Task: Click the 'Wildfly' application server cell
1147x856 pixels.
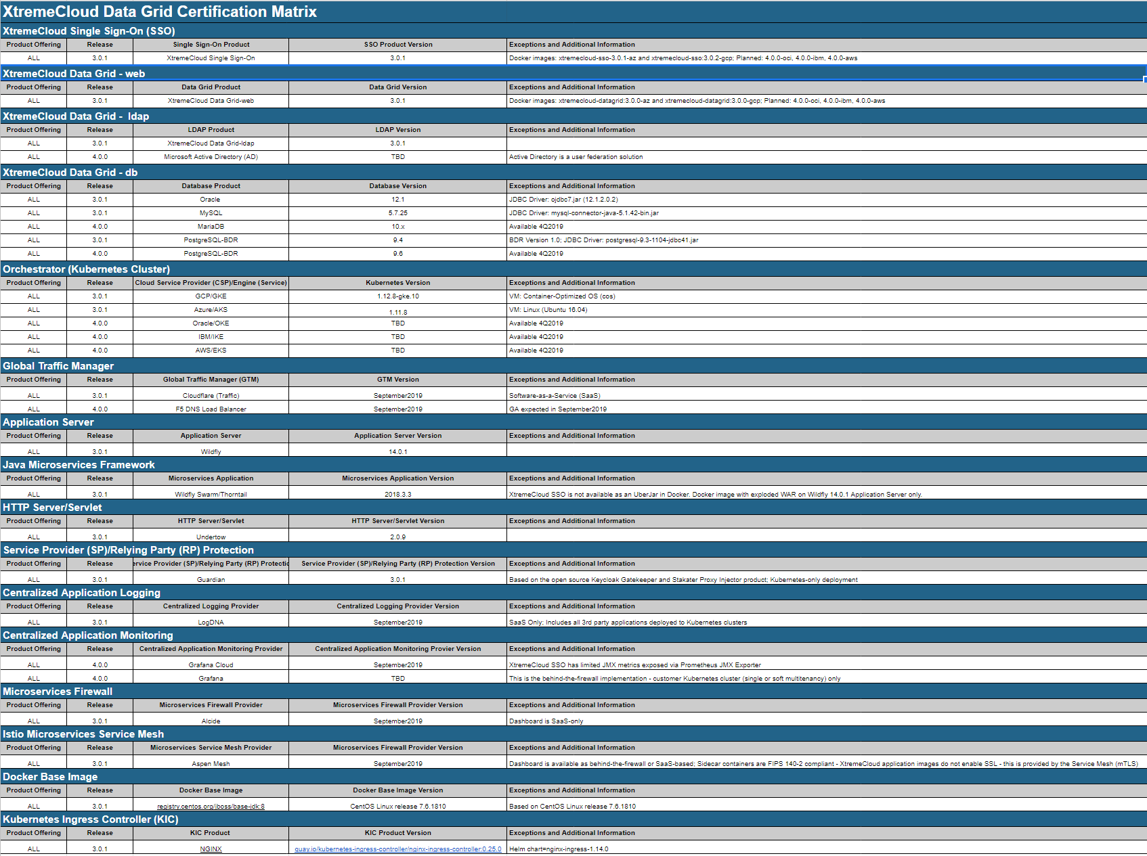Action: point(211,451)
